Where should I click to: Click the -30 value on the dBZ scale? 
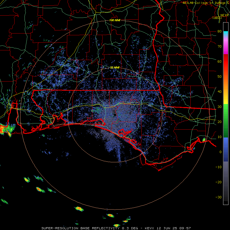point(218,197)
